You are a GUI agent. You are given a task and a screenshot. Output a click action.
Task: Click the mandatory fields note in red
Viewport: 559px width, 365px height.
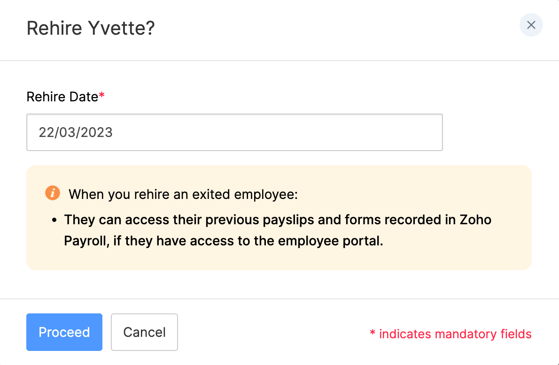(x=450, y=334)
